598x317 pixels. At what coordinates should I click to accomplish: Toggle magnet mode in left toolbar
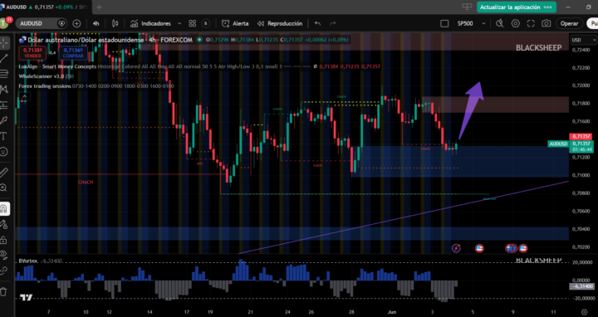[4, 208]
